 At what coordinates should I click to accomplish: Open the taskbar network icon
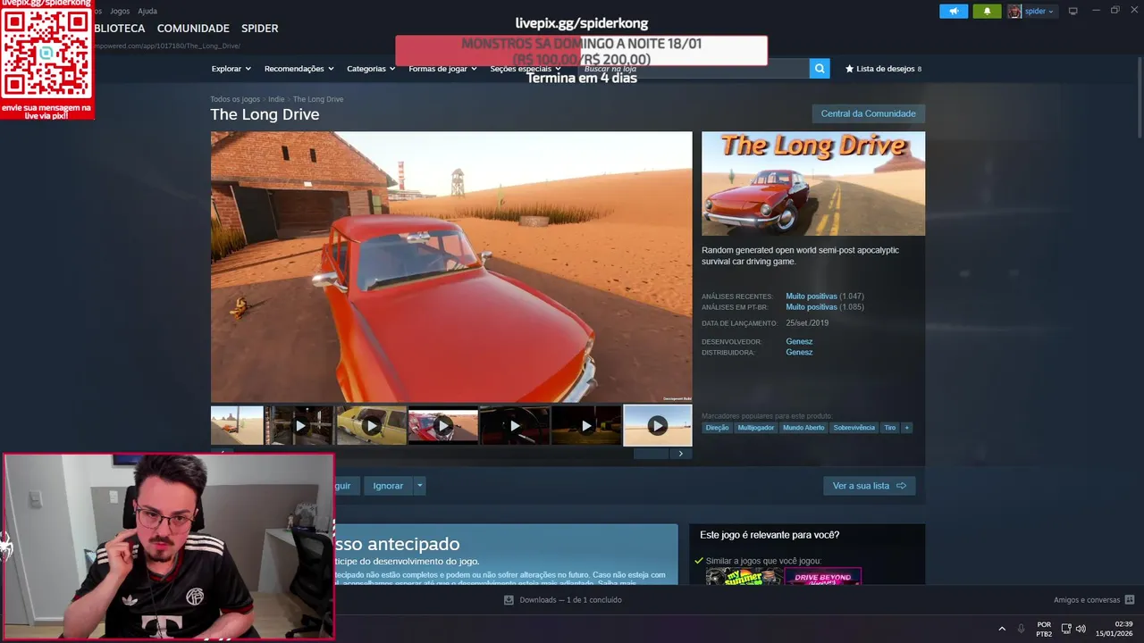coord(1066,629)
